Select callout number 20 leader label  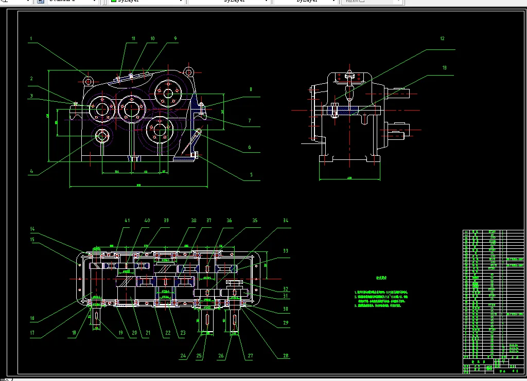[x=134, y=333]
